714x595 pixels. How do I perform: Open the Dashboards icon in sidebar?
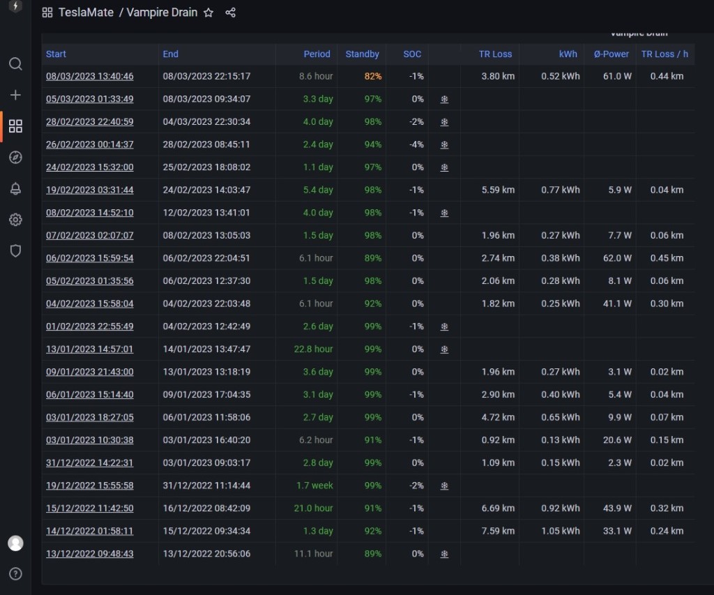[15, 126]
